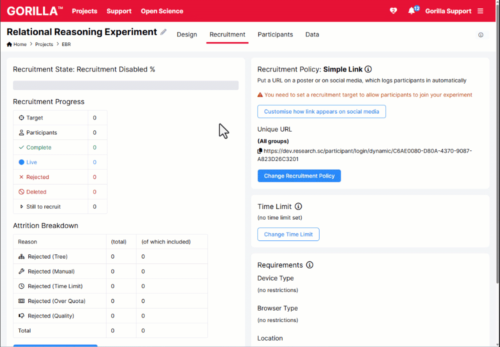Click the copy icon next to unique URL
The height and width of the screenshot is (347, 500).
(x=260, y=151)
